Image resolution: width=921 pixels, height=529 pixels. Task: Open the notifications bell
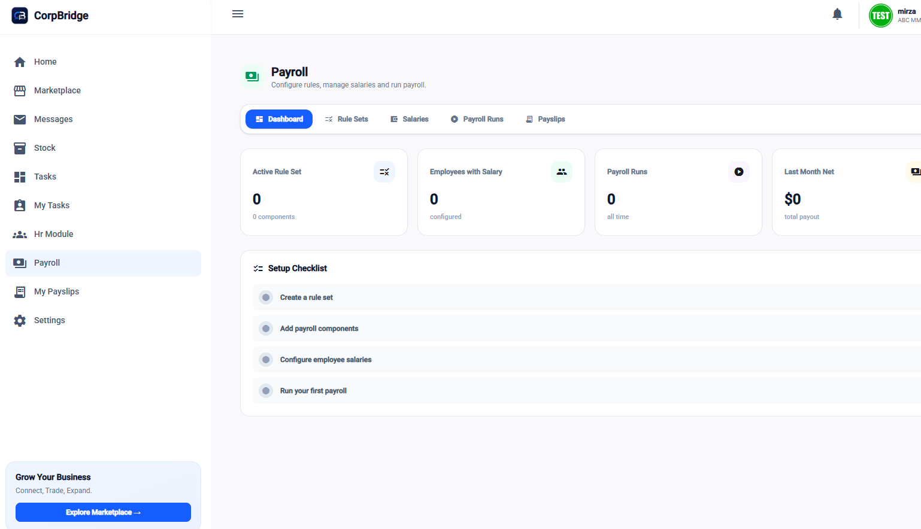837,14
